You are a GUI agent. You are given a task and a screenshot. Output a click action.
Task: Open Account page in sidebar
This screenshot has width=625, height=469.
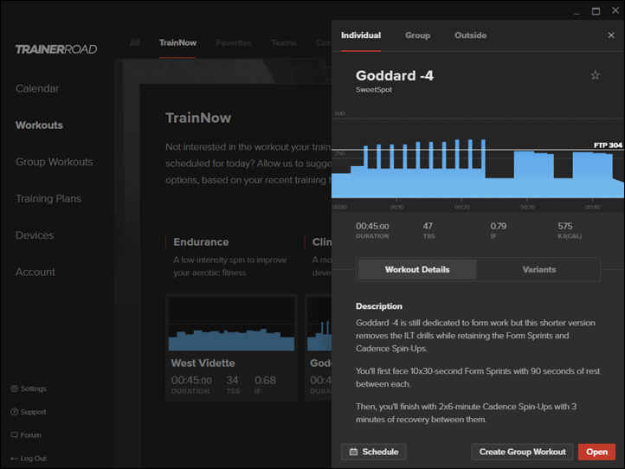tap(35, 272)
